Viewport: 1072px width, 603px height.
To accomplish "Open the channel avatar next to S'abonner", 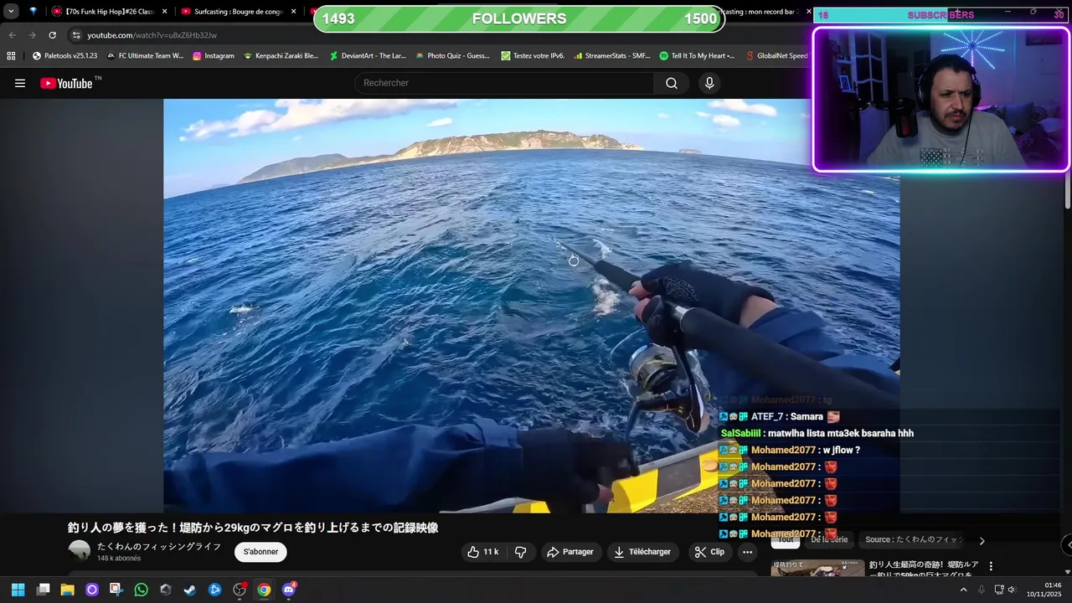I will click(80, 551).
